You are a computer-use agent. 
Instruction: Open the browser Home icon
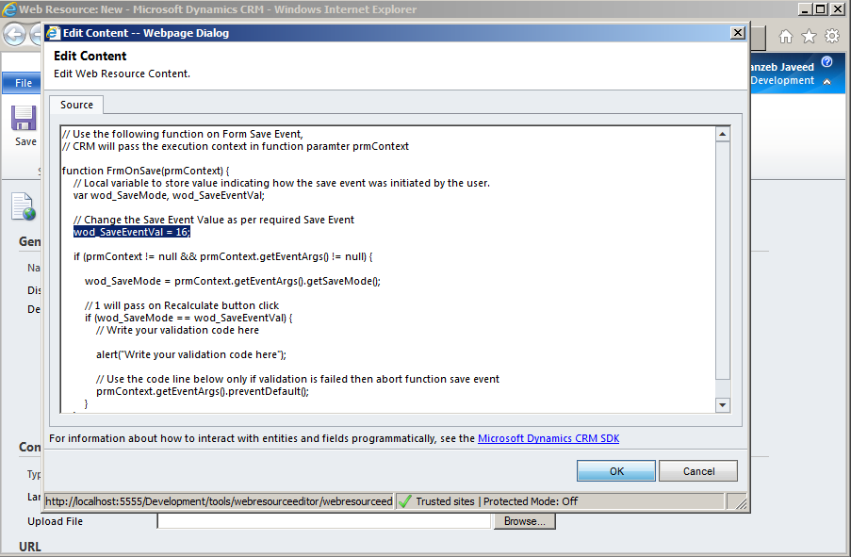click(785, 37)
